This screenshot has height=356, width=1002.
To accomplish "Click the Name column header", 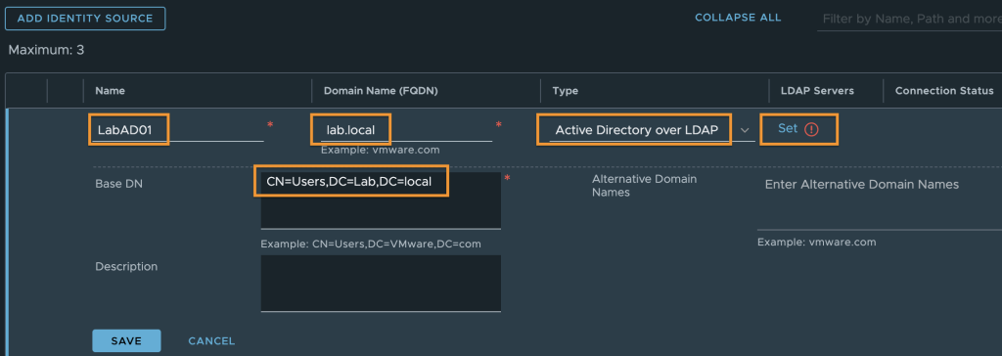I will [110, 91].
